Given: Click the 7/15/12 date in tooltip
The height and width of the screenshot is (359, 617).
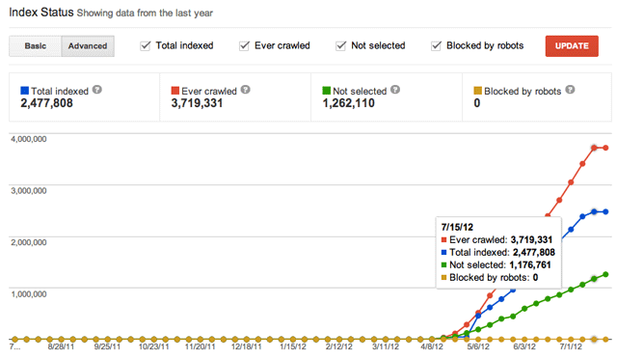Looking at the screenshot, I should click(457, 228).
